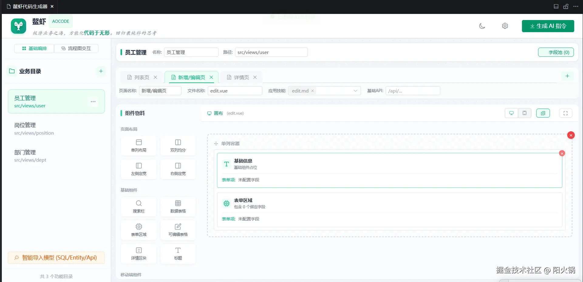Screen dimensions: 583x282
Task: Switch canvas to mobile preview mode
Action: pos(524,113)
